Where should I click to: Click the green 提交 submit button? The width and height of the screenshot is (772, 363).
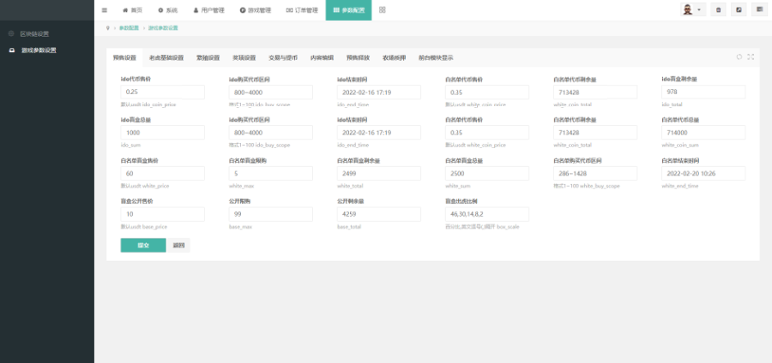(x=143, y=245)
